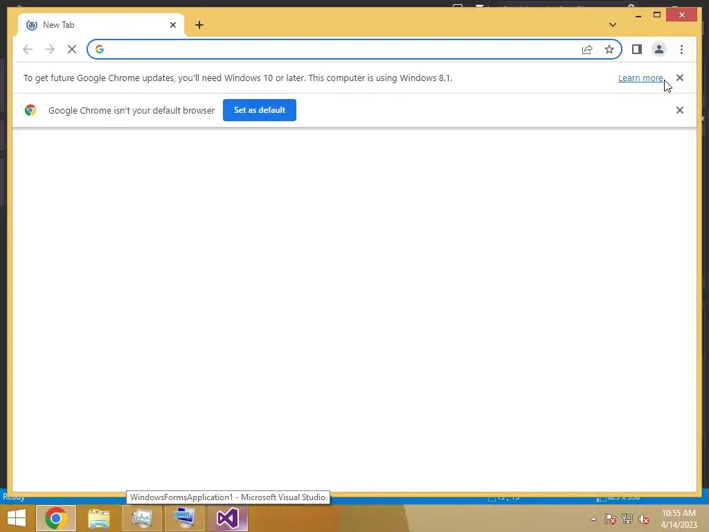Switch to Visual Studio taskbar icon
The width and height of the screenshot is (709, 532).
[x=228, y=518]
